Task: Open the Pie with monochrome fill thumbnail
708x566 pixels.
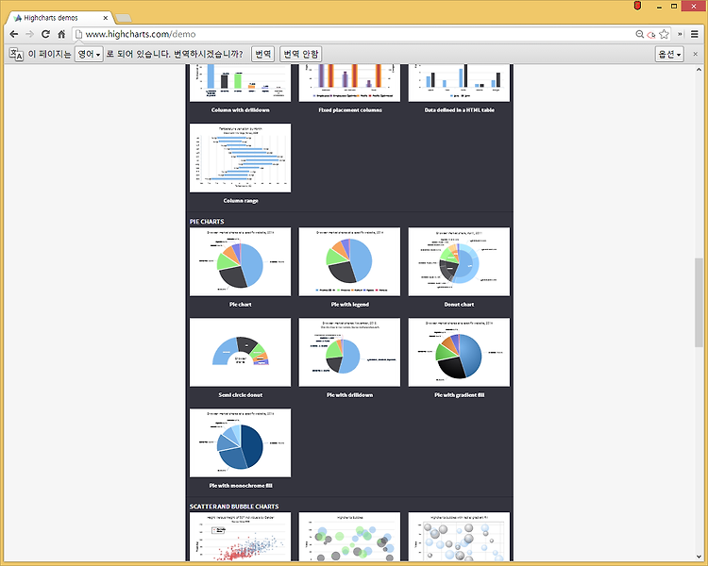Action: 240,442
